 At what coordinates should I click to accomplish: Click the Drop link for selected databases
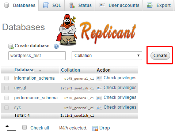click(x=104, y=128)
